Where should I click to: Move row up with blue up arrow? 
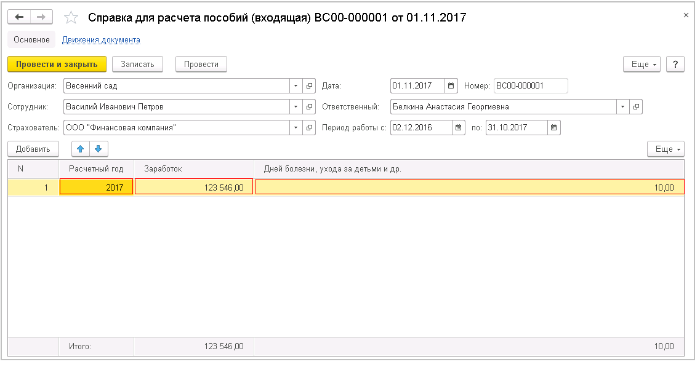pyautogui.click(x=81, y=149)
